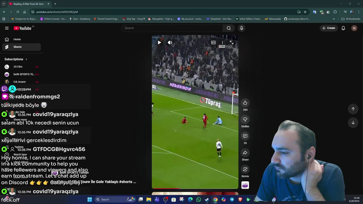
Task: Click the Create button
Action: pos(328,28)
